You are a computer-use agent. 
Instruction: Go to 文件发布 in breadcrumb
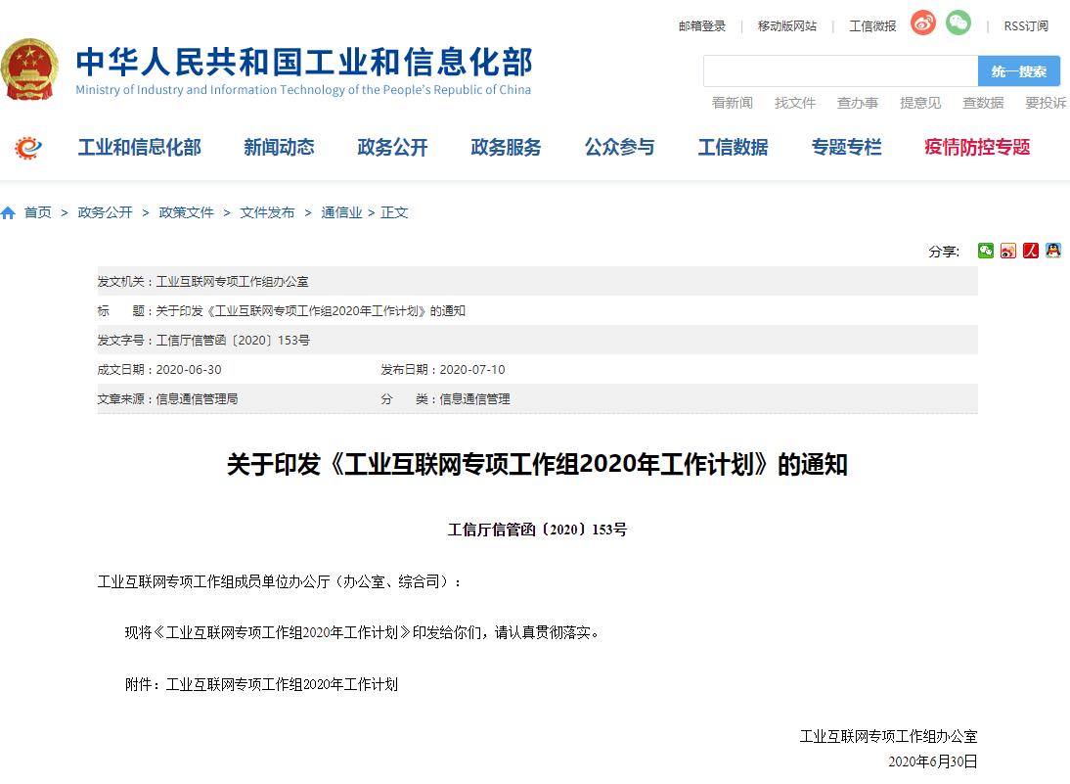click(268, 213)
